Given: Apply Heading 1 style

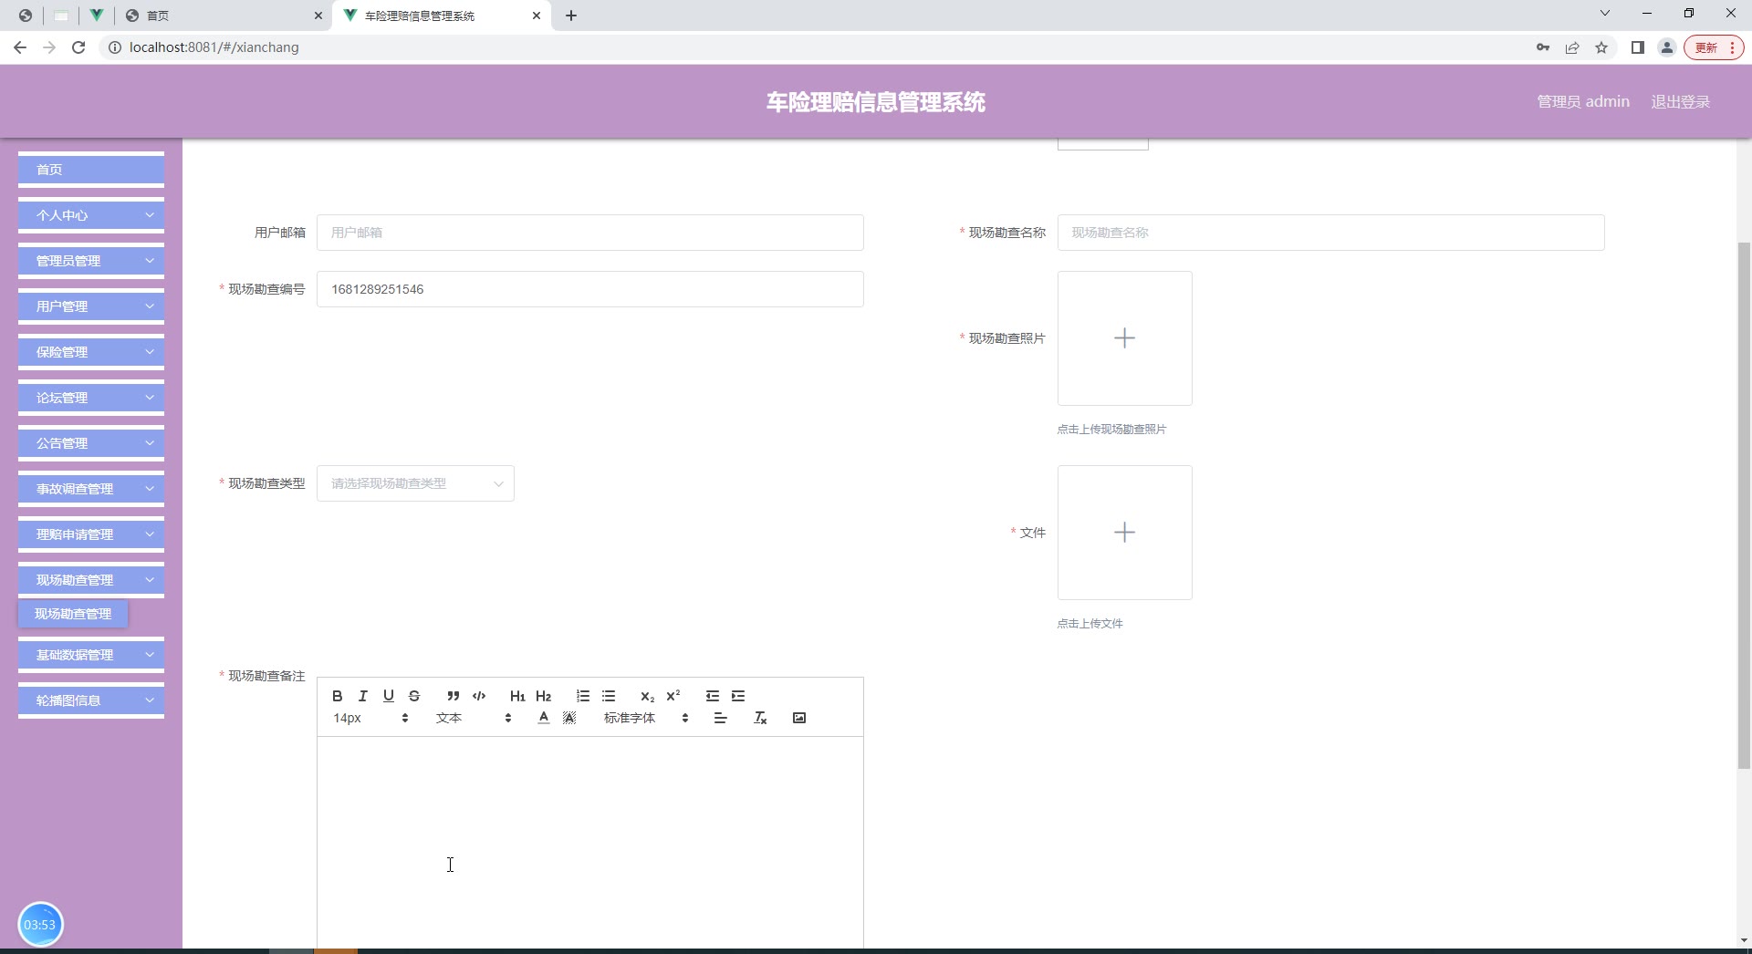Looking at the screenshot, I should pos(517,696).
